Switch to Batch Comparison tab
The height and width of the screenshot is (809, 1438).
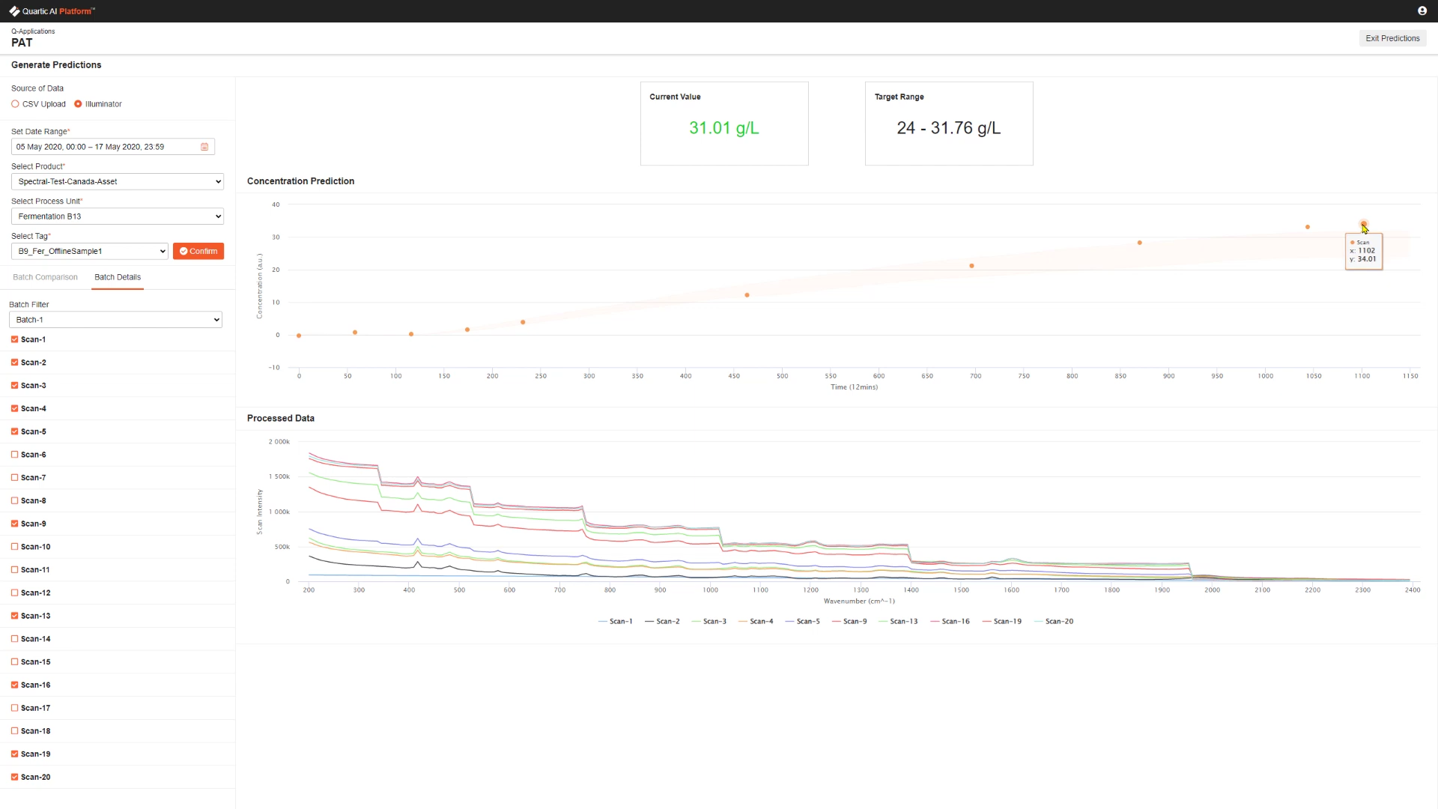pyautogui.click(x=45, y=277)
